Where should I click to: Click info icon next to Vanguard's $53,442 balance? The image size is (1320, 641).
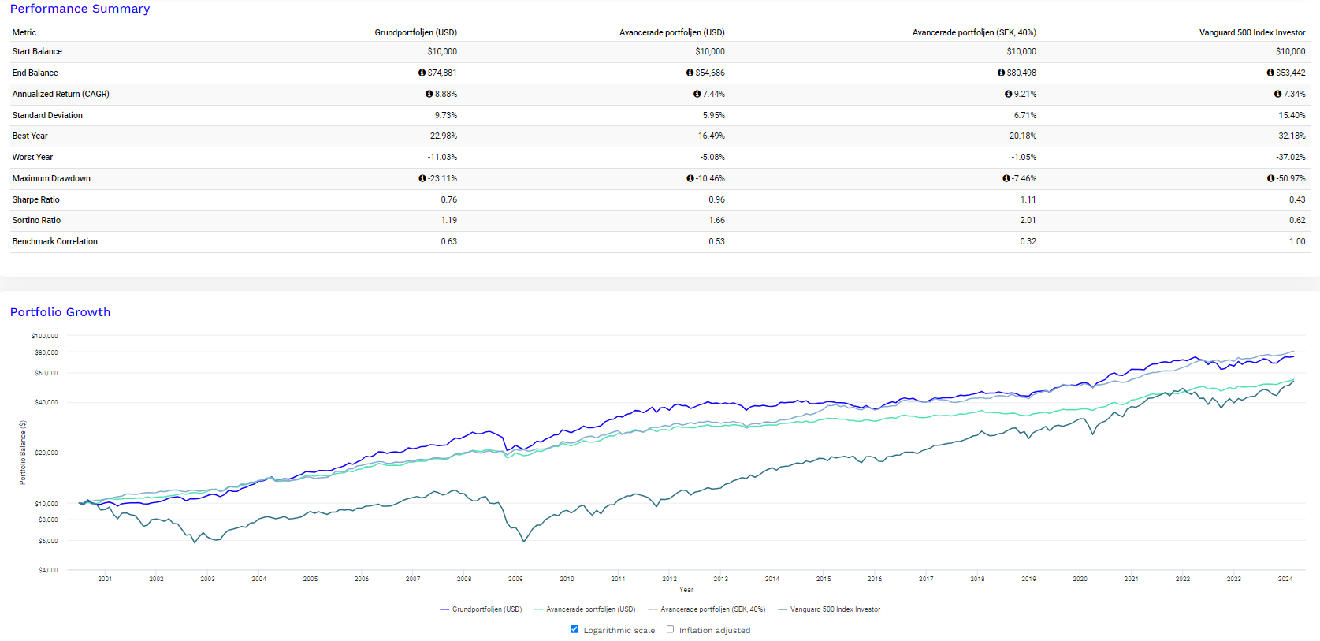[1270, 73]
